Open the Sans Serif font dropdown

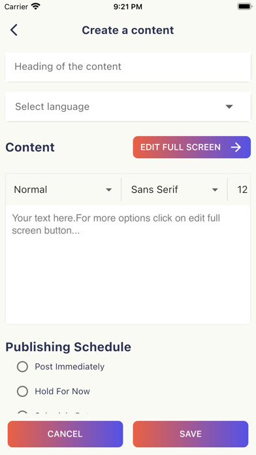(174, 190)
